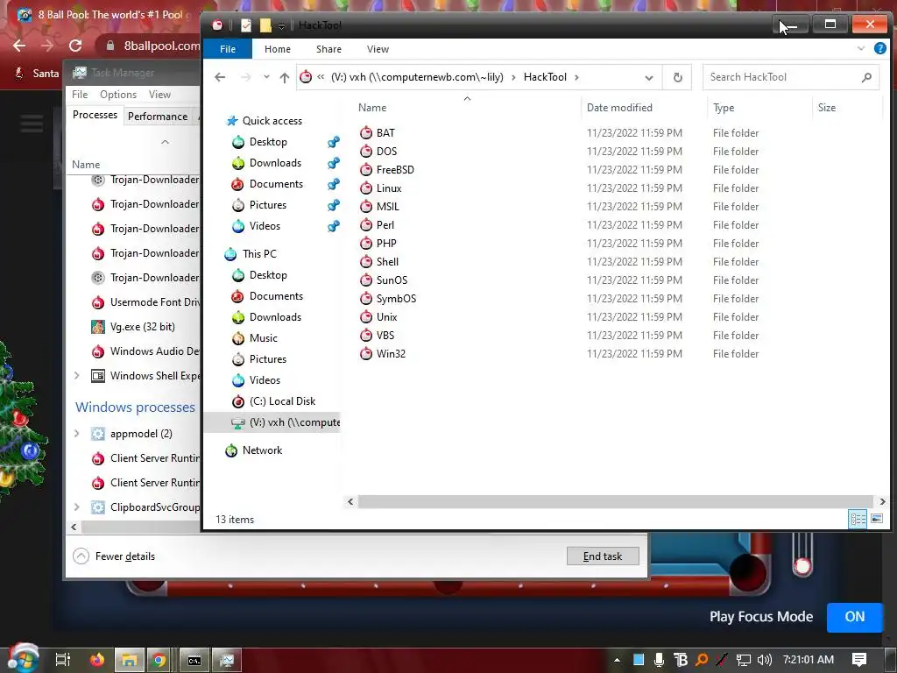897x673 pixels.
Task: Switch to Details view layout icon
Action: coord(858,519)
